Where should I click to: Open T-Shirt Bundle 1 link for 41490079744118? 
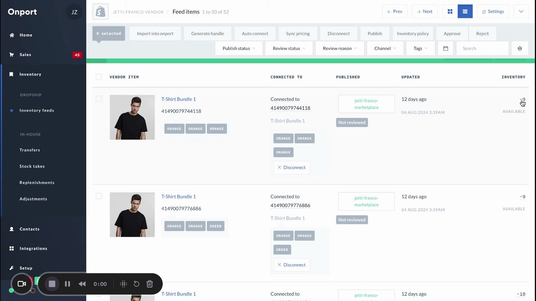(178, 99)
